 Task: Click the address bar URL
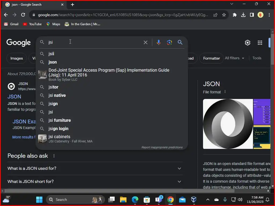(x=123, y=15)
